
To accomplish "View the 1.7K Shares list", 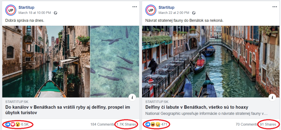I will pyautogui.click(x=126, y=124).
